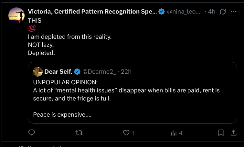Image resolution: width=244 pixels, height=147 pixels.
Task: Click the share post icon
Action: coord(233,132)
